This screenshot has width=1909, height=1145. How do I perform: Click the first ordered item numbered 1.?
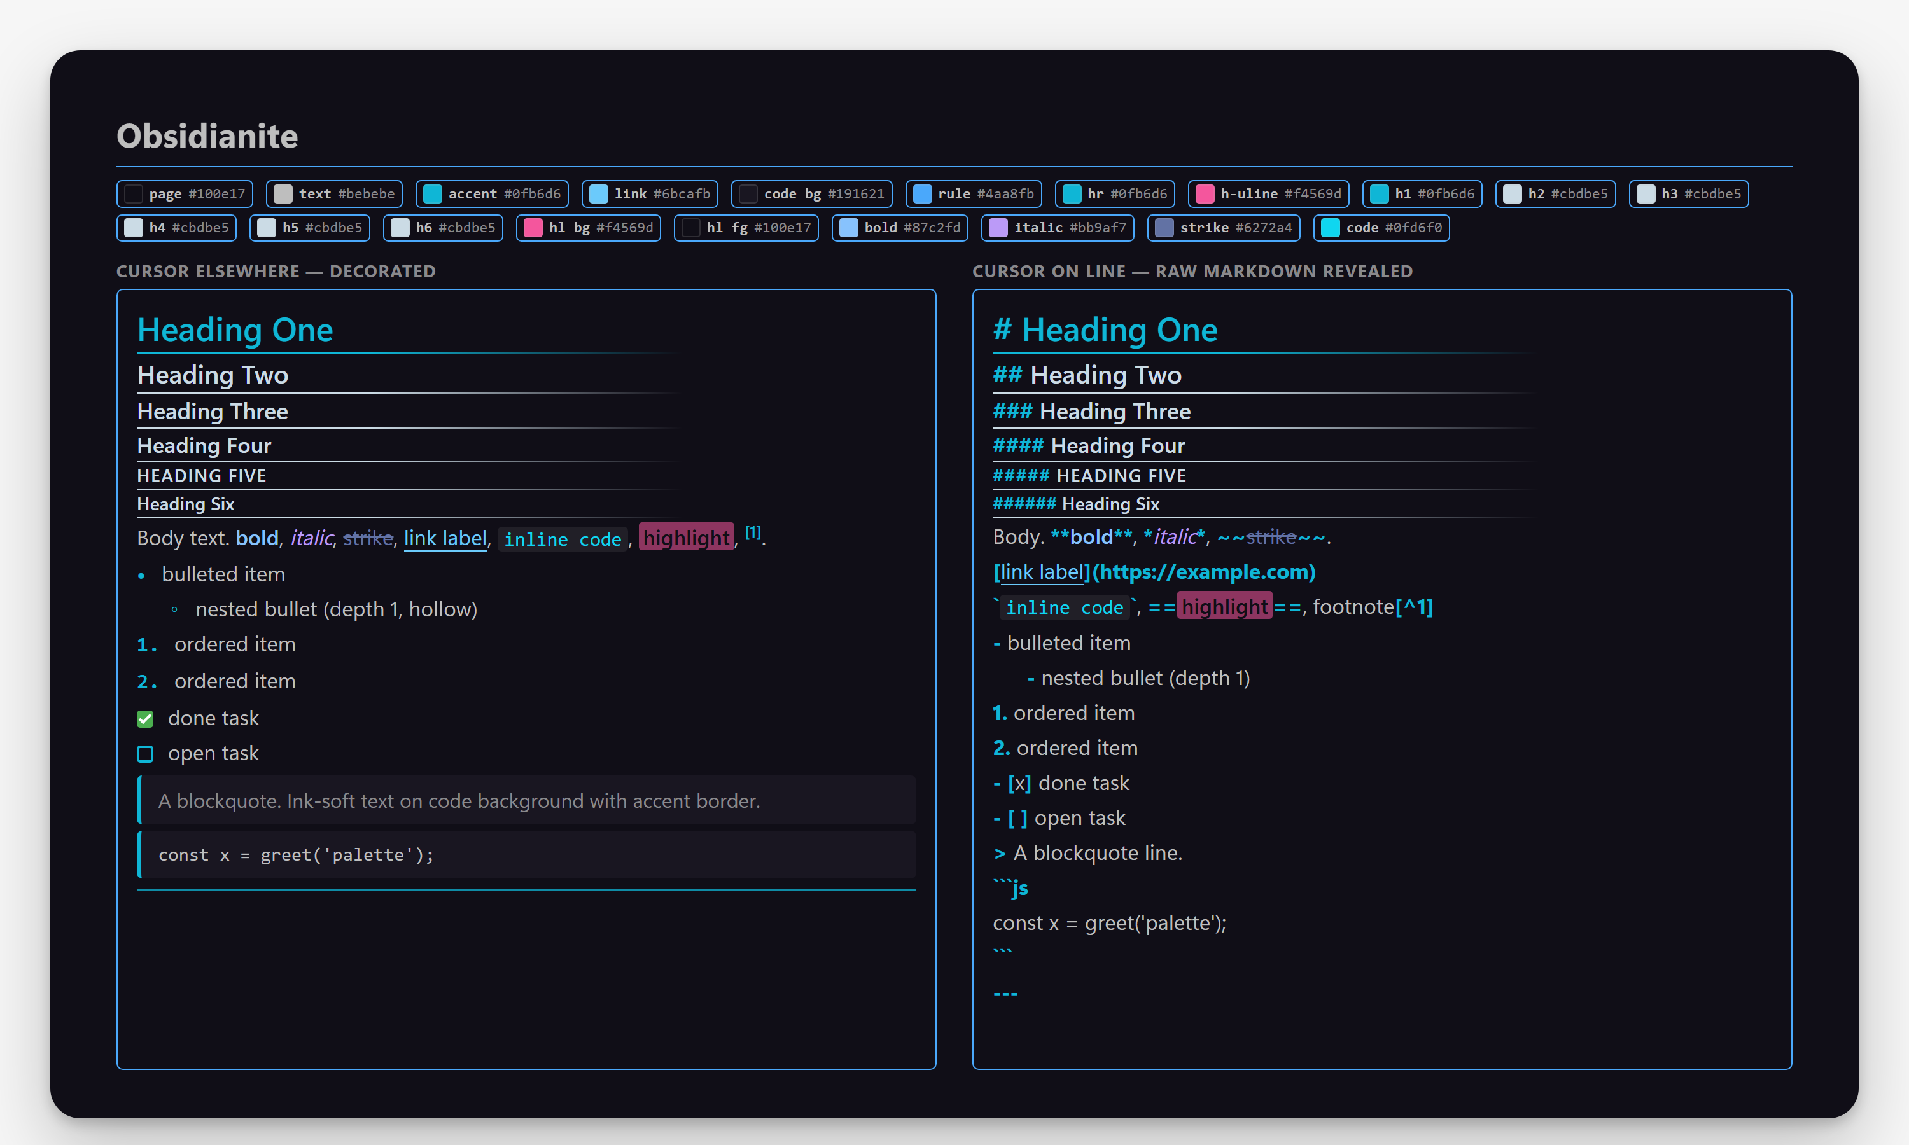pos(235,644)
